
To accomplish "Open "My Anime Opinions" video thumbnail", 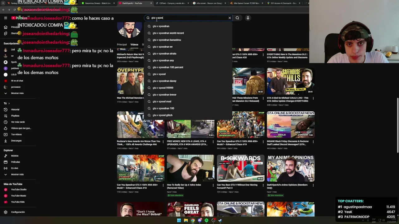I will pos(291,168).
